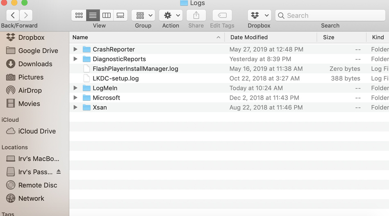Select the LKDC-setup.log file

pyautogui.click(x=116, y=78)
